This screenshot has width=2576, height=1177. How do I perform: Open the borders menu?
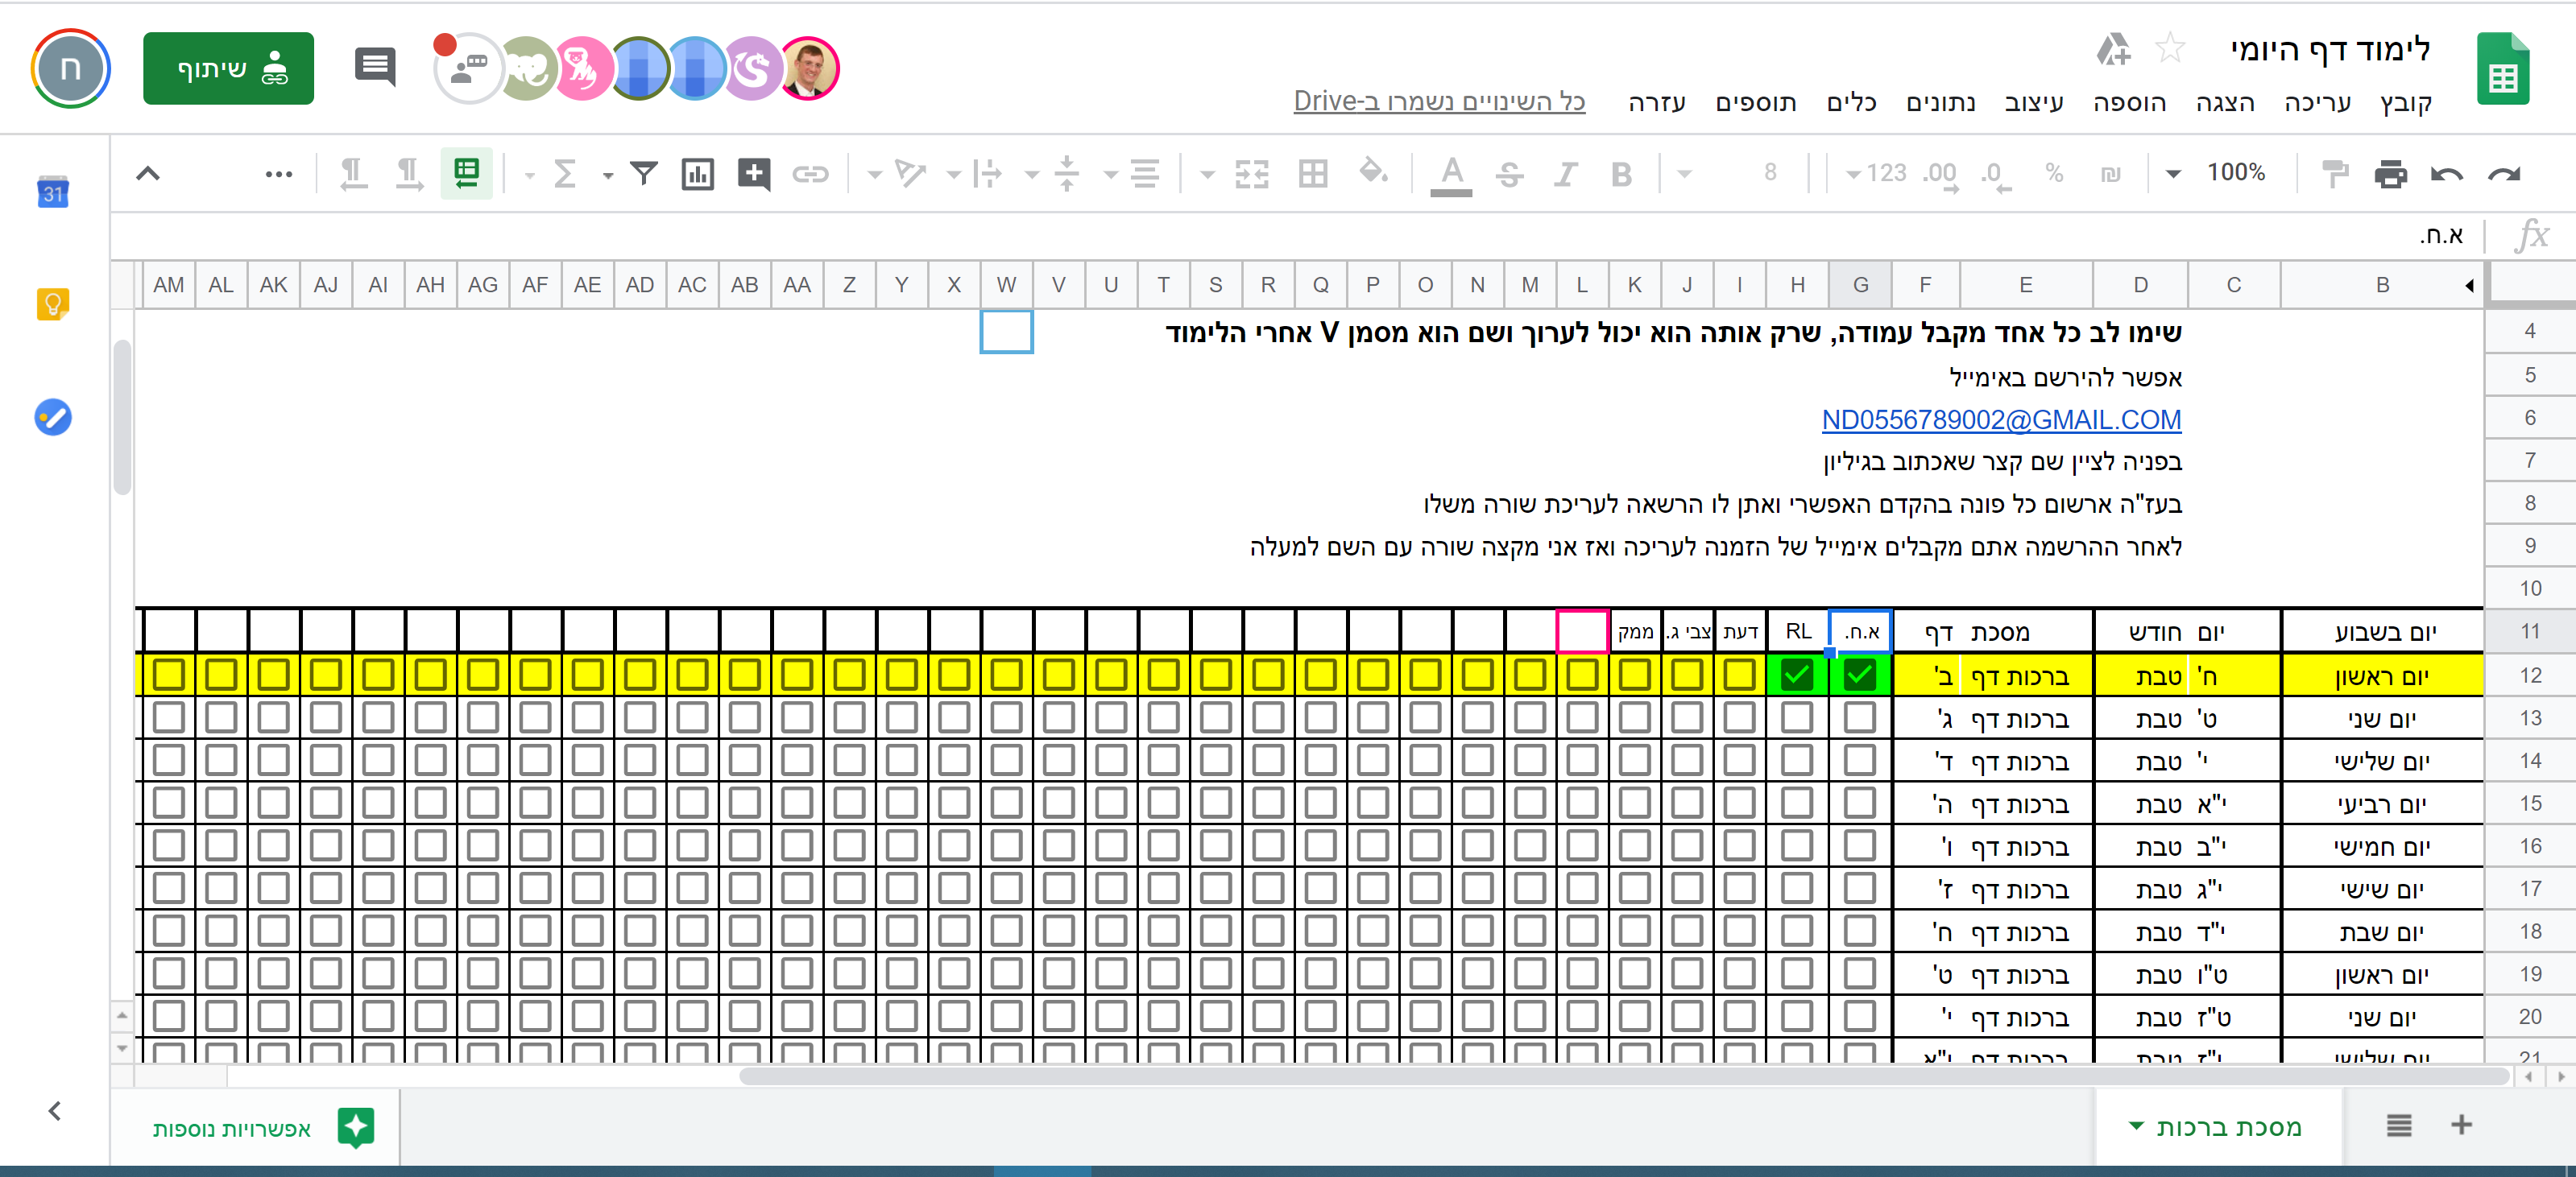point(1312,173)
